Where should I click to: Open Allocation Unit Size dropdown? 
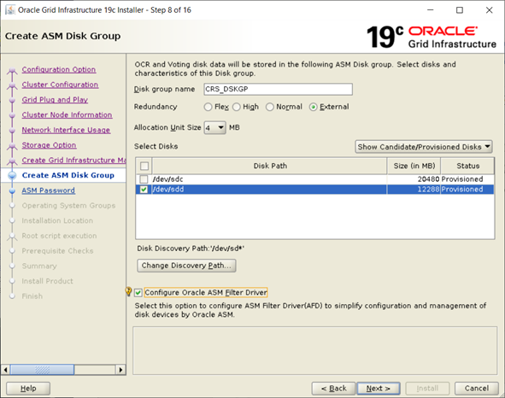[214, 128]
